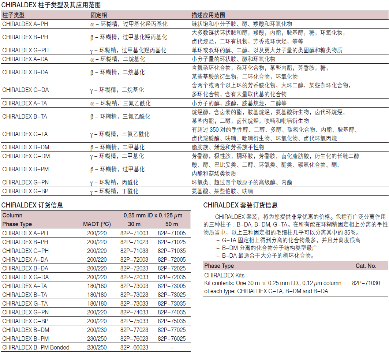The height and width of the screenshot is (355, 389).
Task: Select catalog number 82P–73035
Action: coord(172,304)
